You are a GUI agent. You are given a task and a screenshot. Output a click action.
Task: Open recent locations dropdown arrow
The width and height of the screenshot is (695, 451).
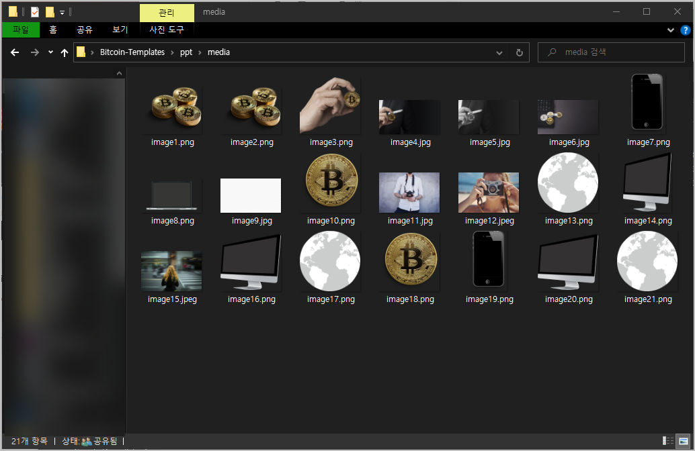coord(50,52)
